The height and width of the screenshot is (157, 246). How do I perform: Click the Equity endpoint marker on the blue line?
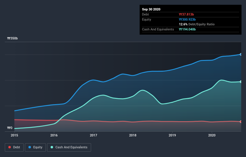click(x=241, y=54)
